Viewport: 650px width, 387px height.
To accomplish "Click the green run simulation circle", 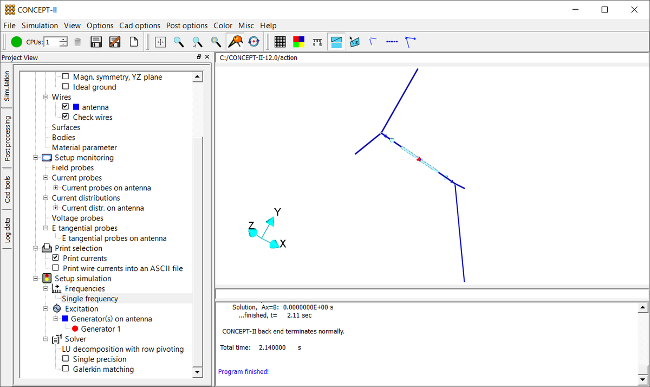I will [16, 42].
